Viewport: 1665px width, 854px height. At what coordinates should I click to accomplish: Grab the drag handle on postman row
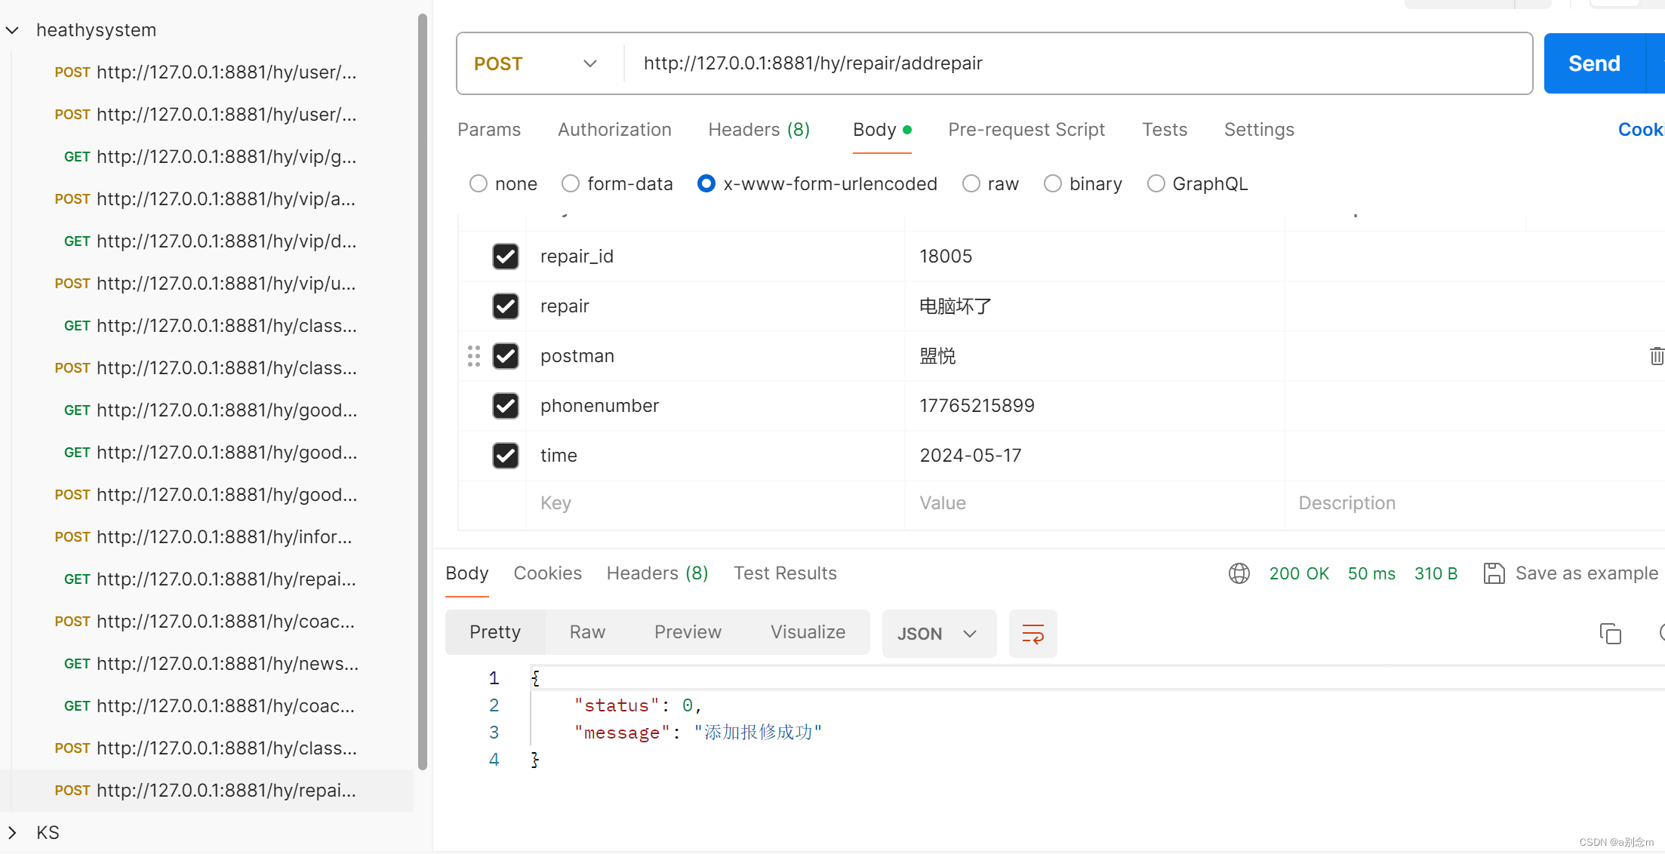[x=474, y=356]
